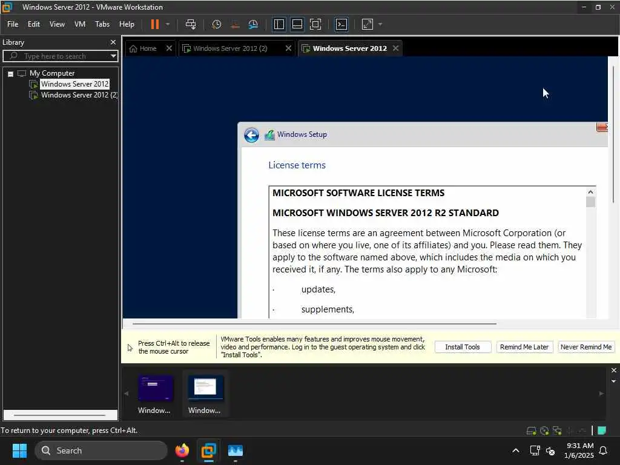The height and width of the screenshot is (465, 620).
Task: Open Firefox from the taskbar
Action: click(182, 450)
